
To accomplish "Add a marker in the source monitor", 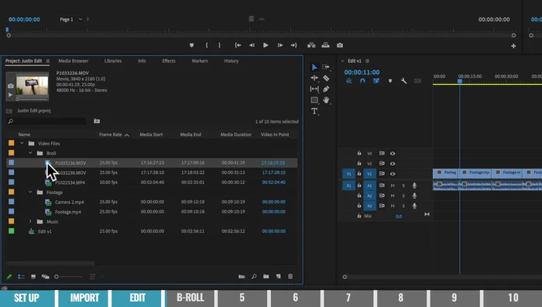I will (191, 46).
